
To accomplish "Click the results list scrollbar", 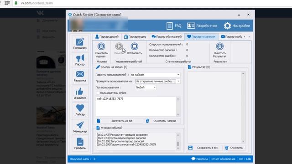I will pyautogui.click(x=243, y=108).
